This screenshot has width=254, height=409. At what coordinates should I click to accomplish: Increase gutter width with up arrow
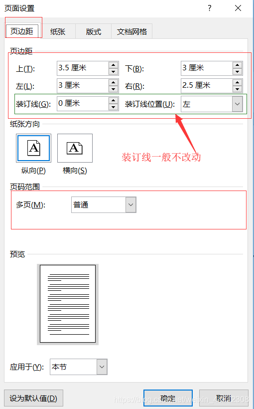point(114,100)
